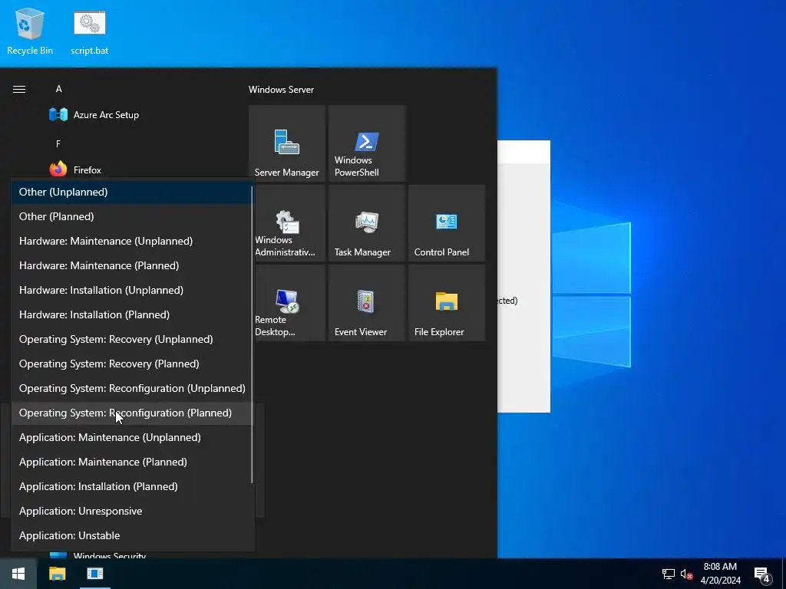Image resolution: width=786 pixels, height=589 pixels.
Task: Choose Application: Maintenance (Unplanned)
Action: pyautogui.click(x=131, y=437)
